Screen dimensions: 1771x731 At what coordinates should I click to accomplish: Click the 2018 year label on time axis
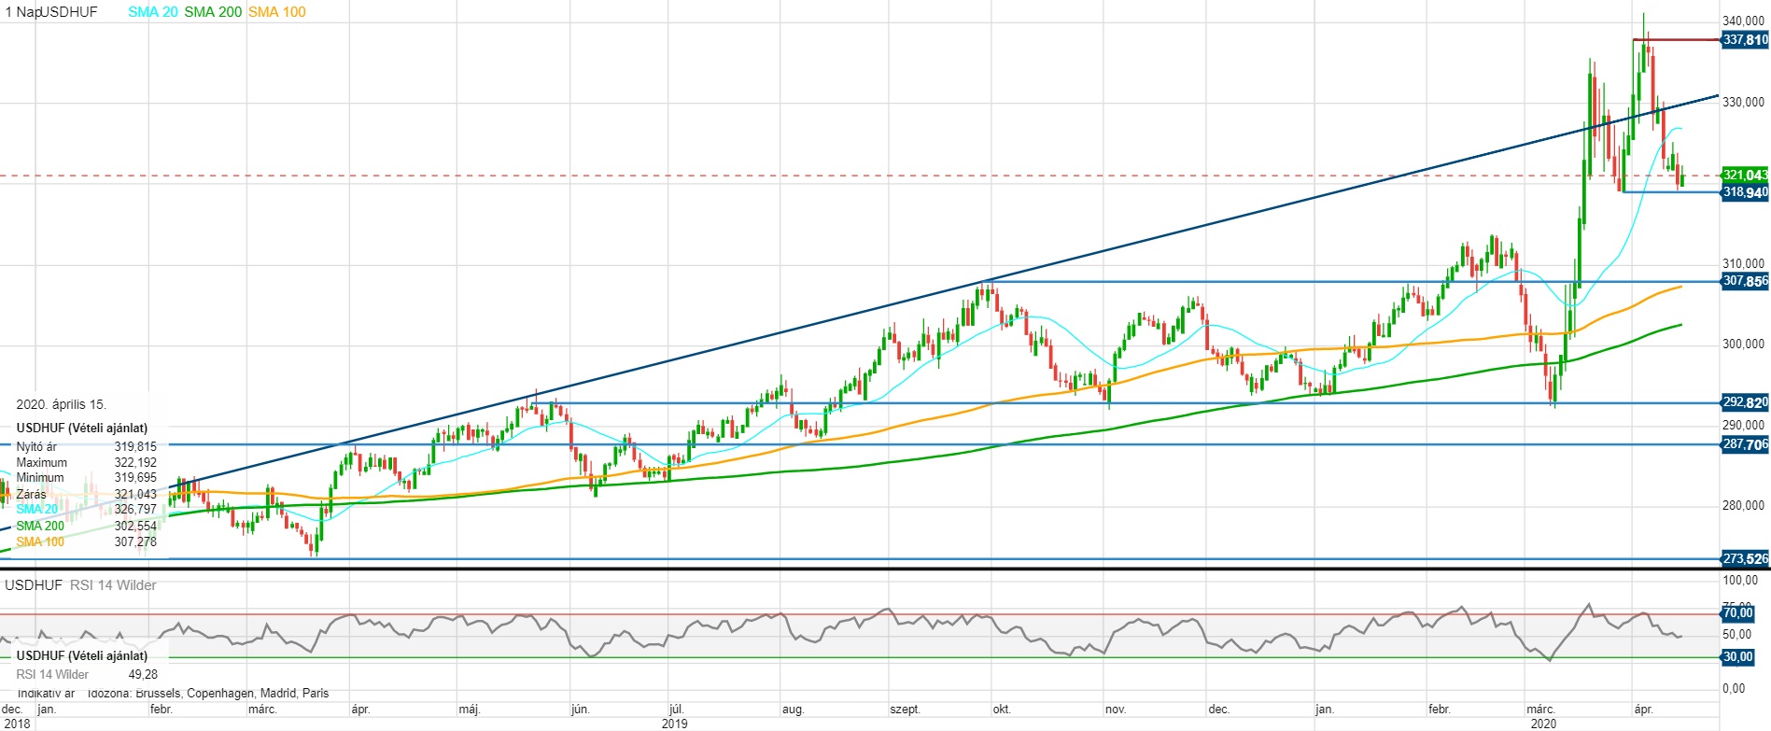[17, 724]
